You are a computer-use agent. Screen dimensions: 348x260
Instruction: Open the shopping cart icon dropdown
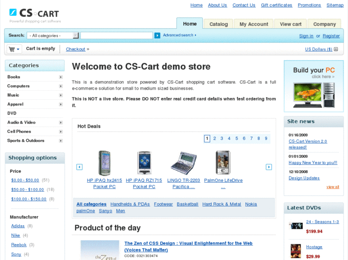click(14, 49)
